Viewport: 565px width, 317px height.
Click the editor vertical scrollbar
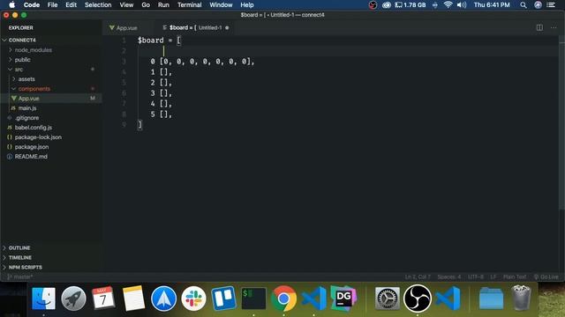click(x=561, y=122)
